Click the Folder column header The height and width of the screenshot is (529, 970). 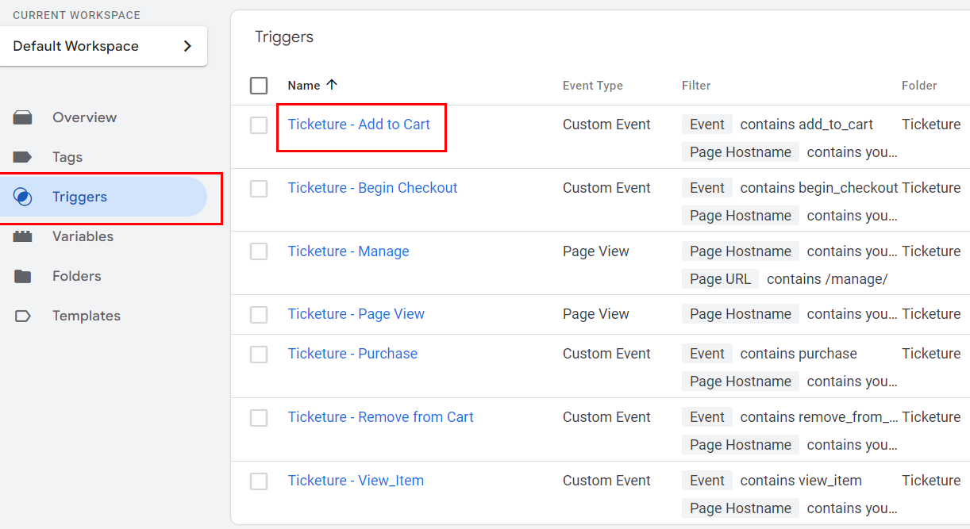coord(919,86)
